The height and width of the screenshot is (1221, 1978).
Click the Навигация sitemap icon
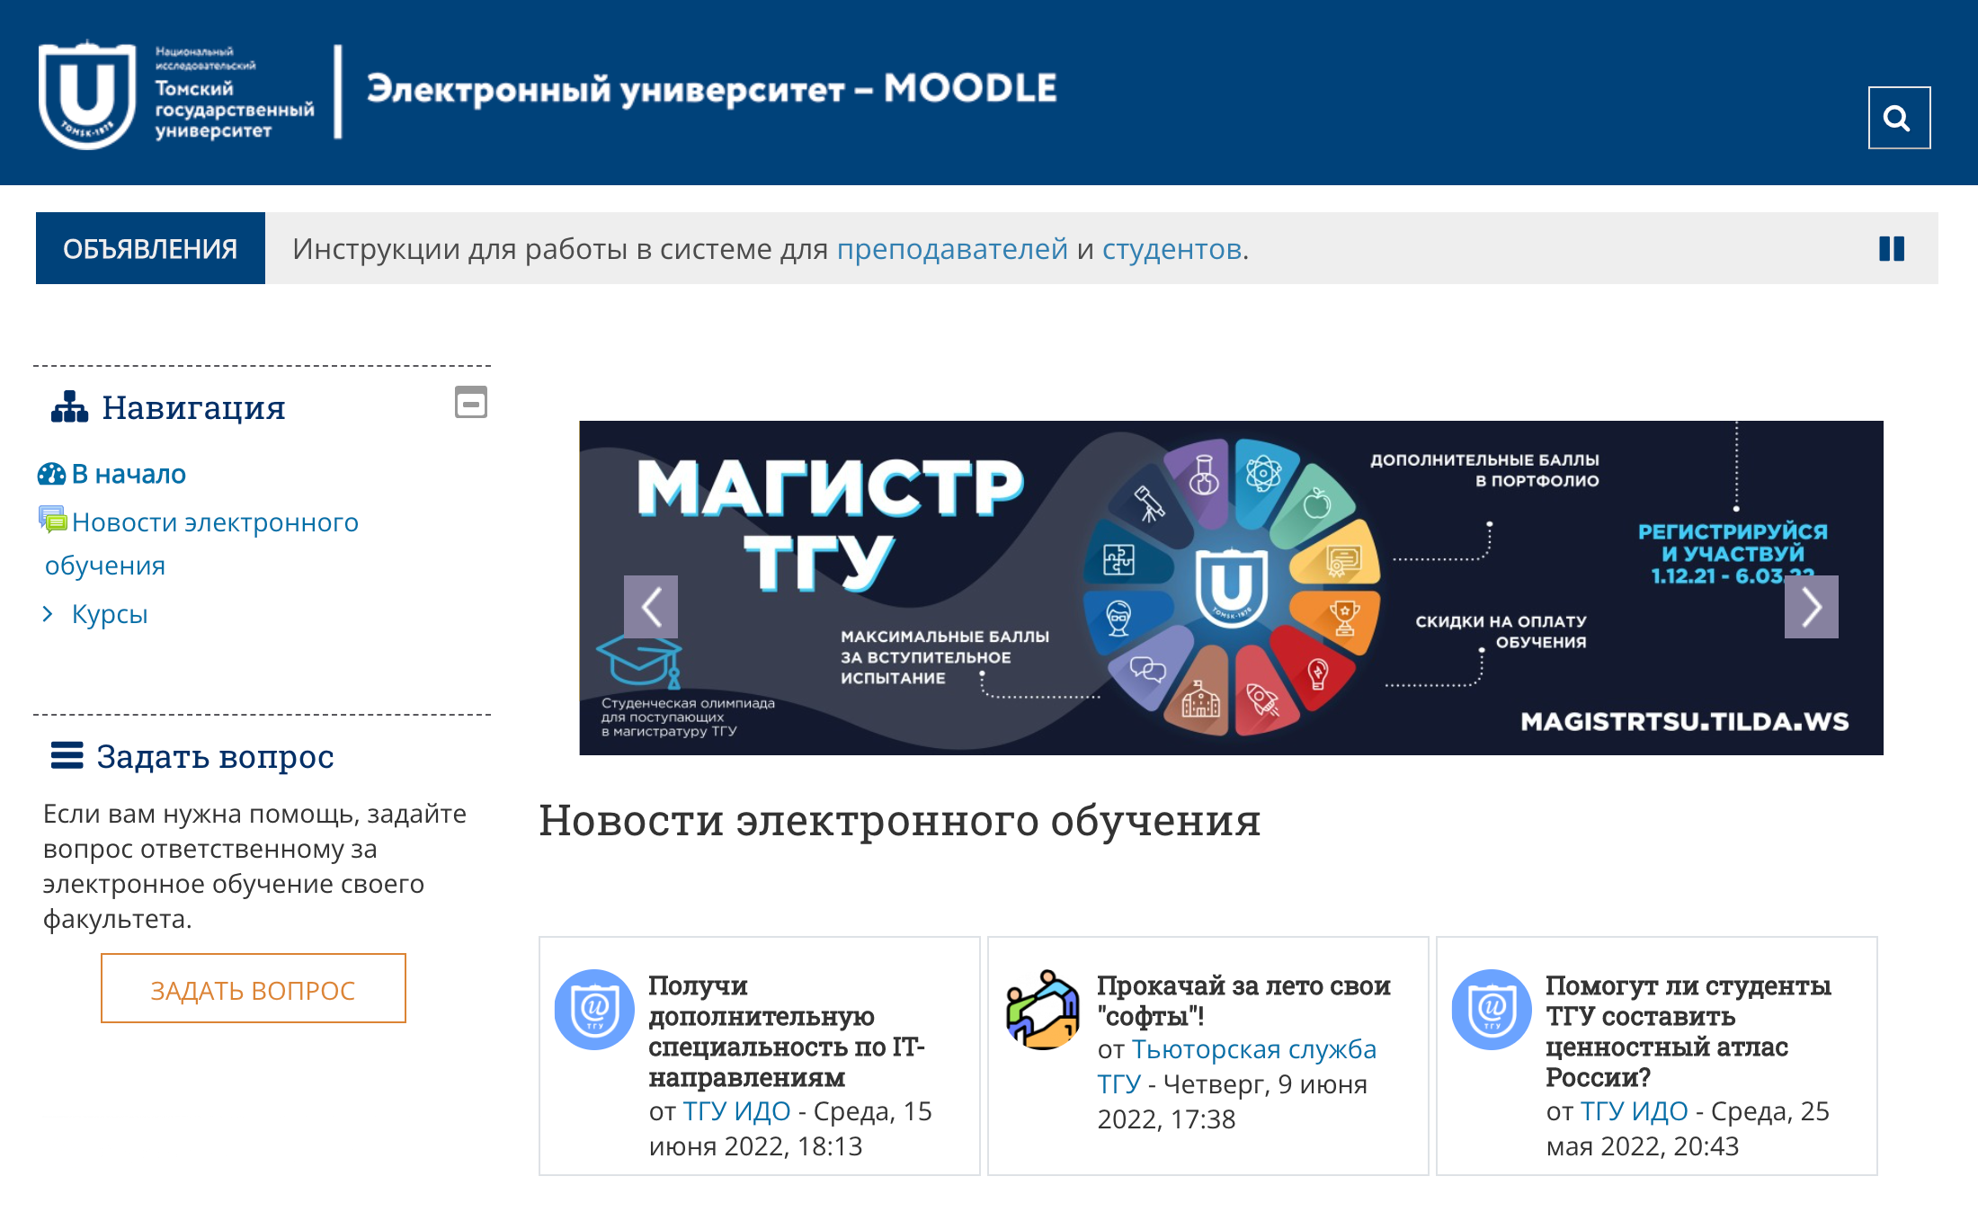69,407
